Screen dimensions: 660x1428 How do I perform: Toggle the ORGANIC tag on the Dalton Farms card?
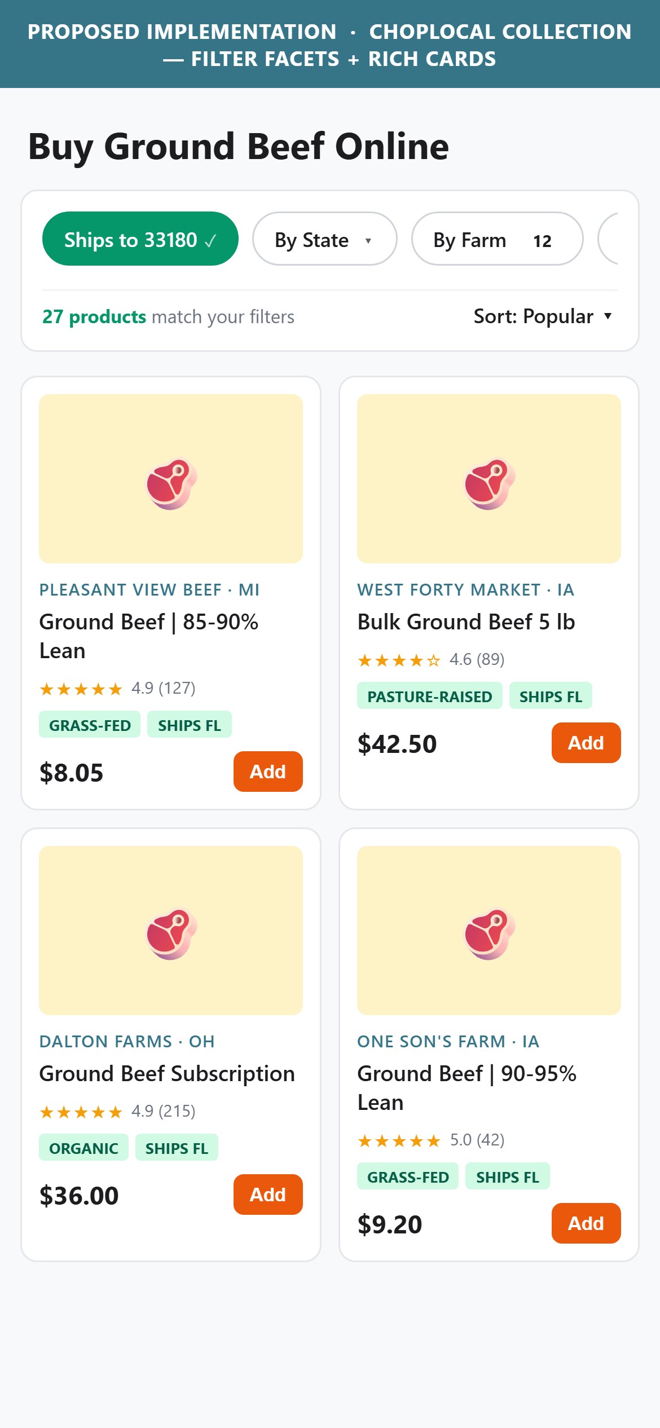(83, 1148)
